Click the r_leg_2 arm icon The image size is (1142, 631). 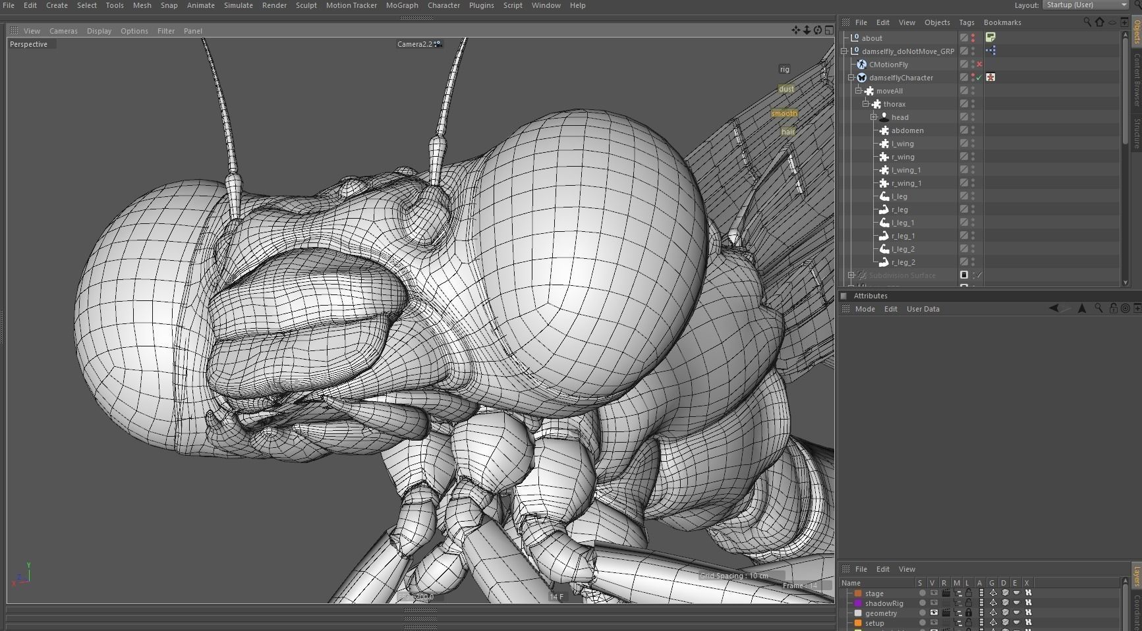884,262
